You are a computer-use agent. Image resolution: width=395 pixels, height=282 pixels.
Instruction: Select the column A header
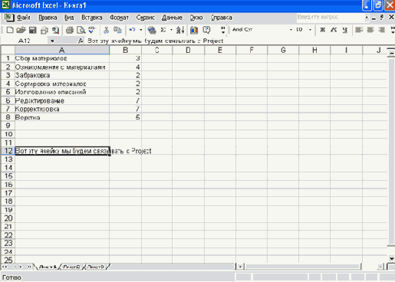62,50
